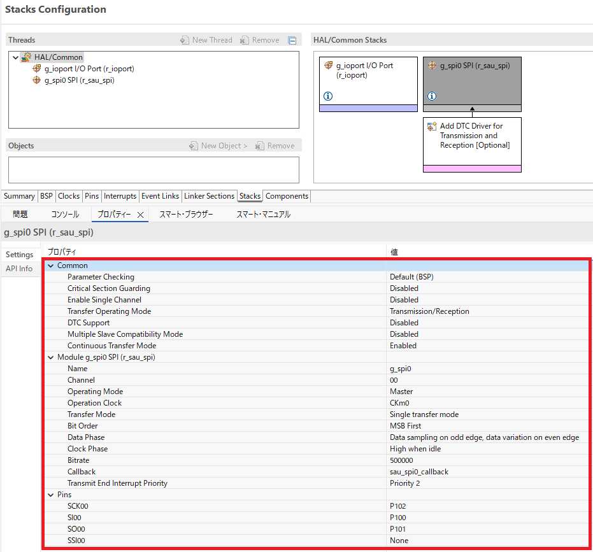Screen dimensions: 593x552
Task: Click the info icon on g_ioport stack block
Action: (328, 96)
